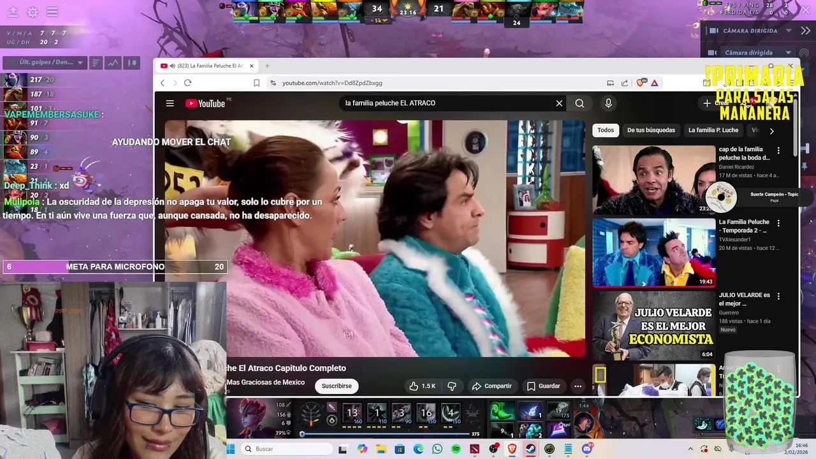Image resolution: width=816 pixels, height=459 pixels.
Task: Open 'JULIO VELARDE es el mejor' title
Action: click(x=745, y=299)
